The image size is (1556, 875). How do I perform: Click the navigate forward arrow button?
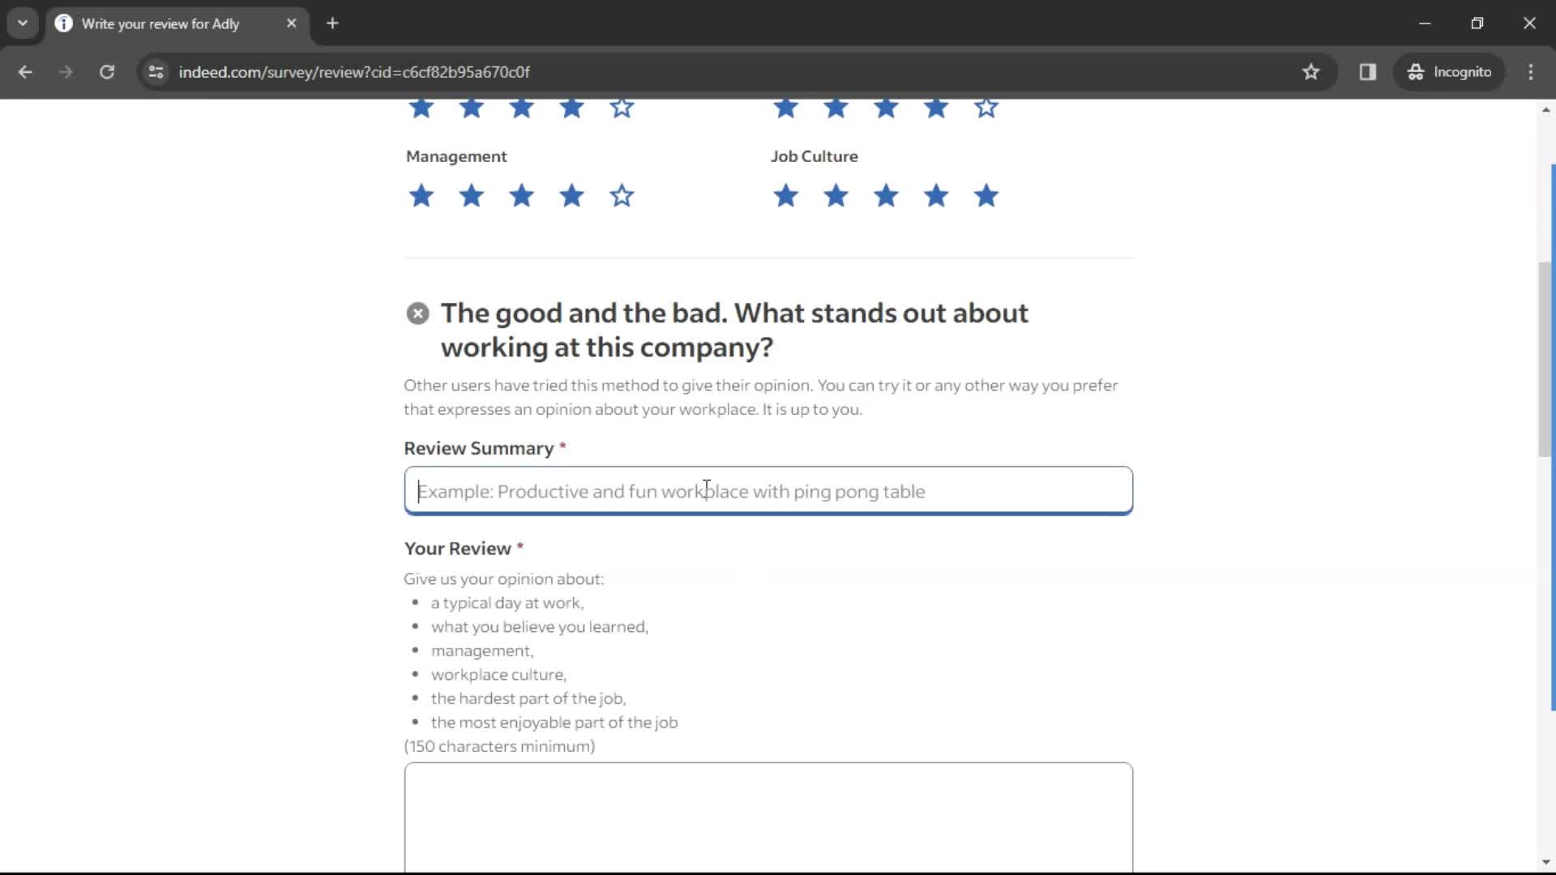(x=64, y=71)
